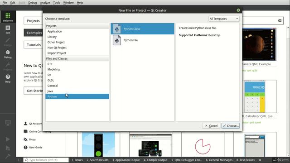Click the Start Debugging icon
Screen dimensions: 290x163
8,148
